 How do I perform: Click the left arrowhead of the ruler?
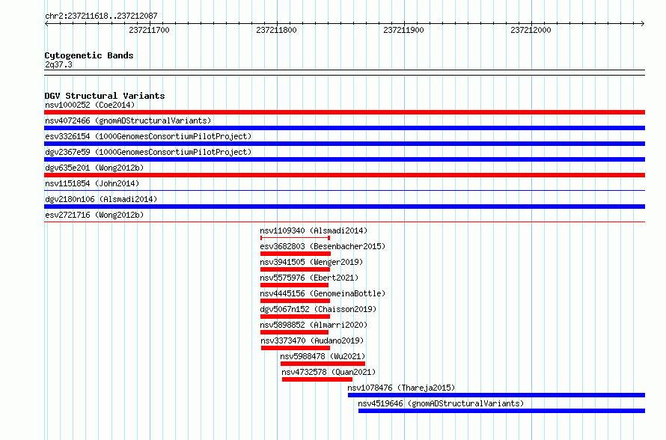pos(46,24)
